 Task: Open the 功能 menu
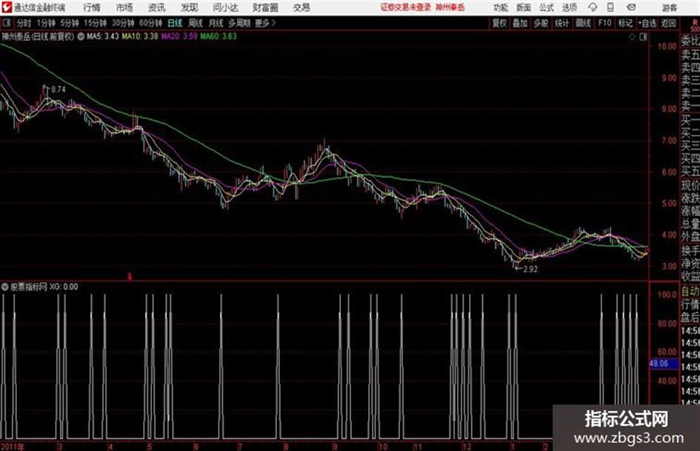click(x=501, y=7)
